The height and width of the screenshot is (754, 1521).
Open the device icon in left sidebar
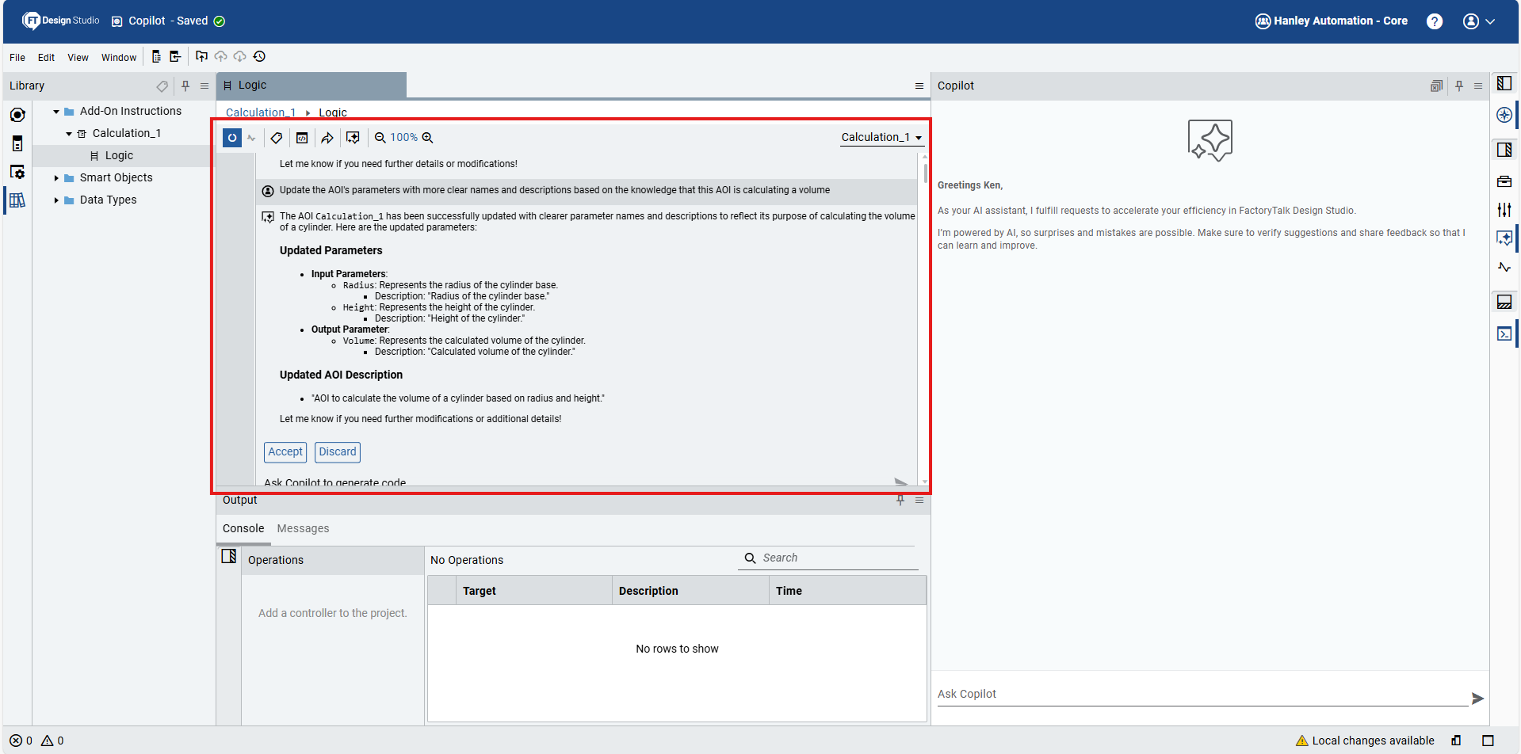(x=17, y=143)
